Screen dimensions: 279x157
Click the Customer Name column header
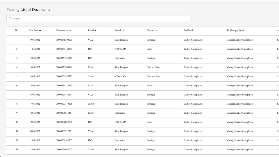(64, 31)
